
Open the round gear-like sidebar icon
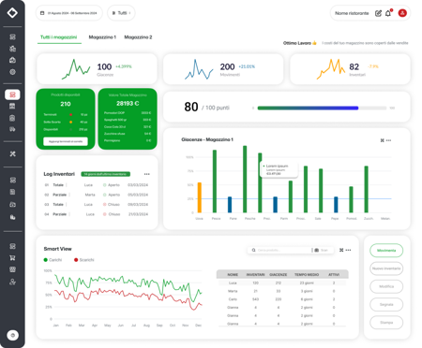point(12,72)
